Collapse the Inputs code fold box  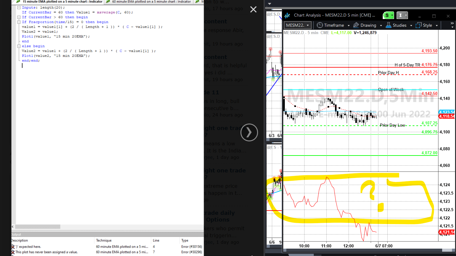(19, 7)
